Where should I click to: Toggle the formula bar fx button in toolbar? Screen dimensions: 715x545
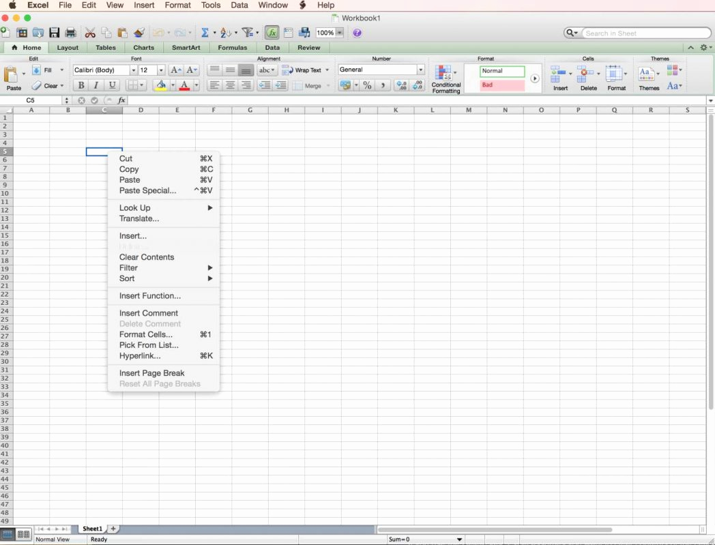pos(272,33)
